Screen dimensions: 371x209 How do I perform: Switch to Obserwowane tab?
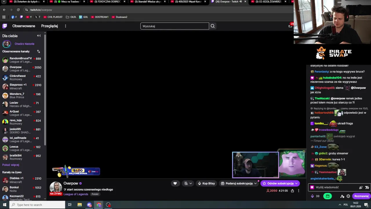(x=24, y=26)
